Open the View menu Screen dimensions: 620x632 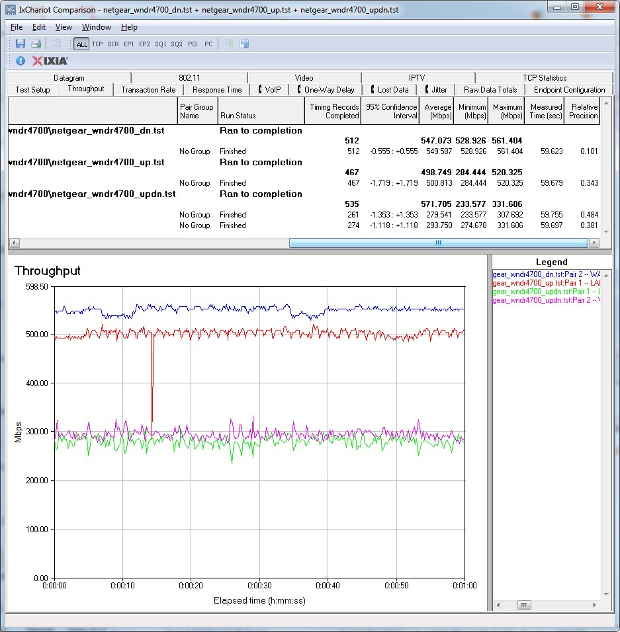64,27
